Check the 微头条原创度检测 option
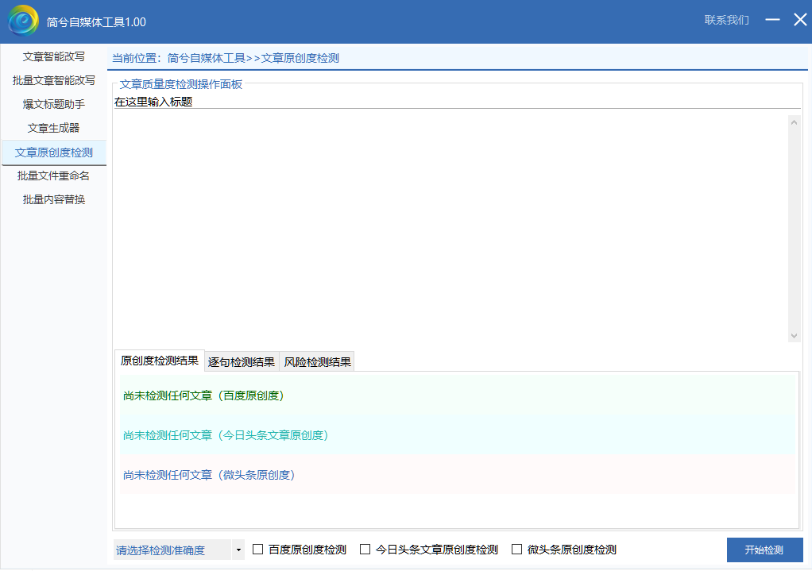Image resolution: width=812 pixels, height=571 pixels. [517, 550]
